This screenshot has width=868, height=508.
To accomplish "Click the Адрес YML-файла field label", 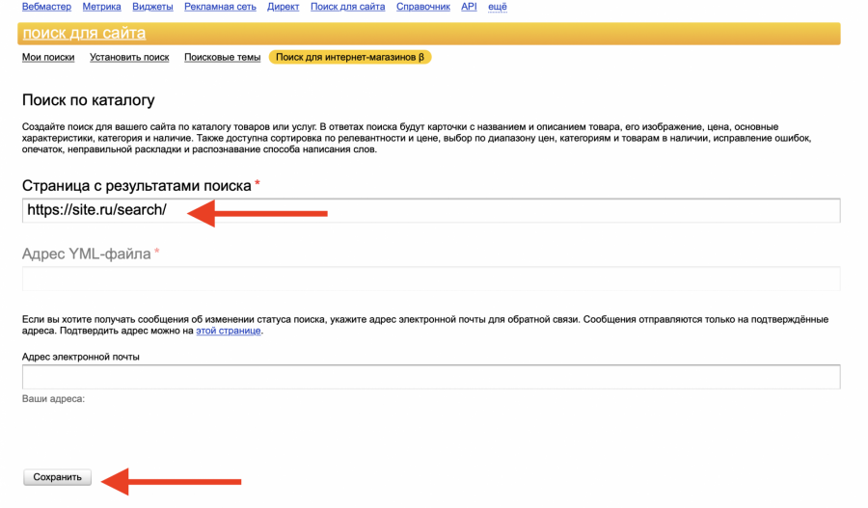I will pyautogui.click(x=87, y=254).
